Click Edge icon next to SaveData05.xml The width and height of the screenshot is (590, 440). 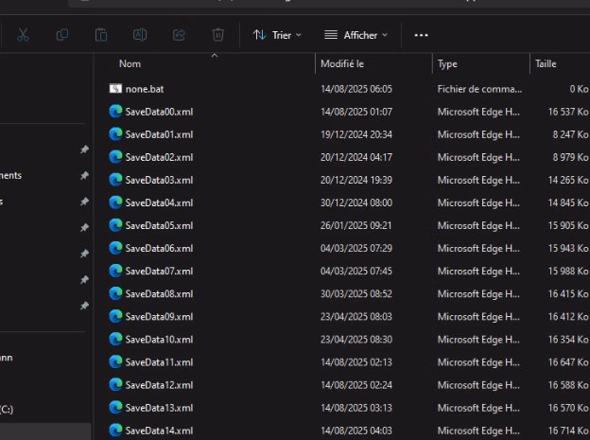(116, 225)
